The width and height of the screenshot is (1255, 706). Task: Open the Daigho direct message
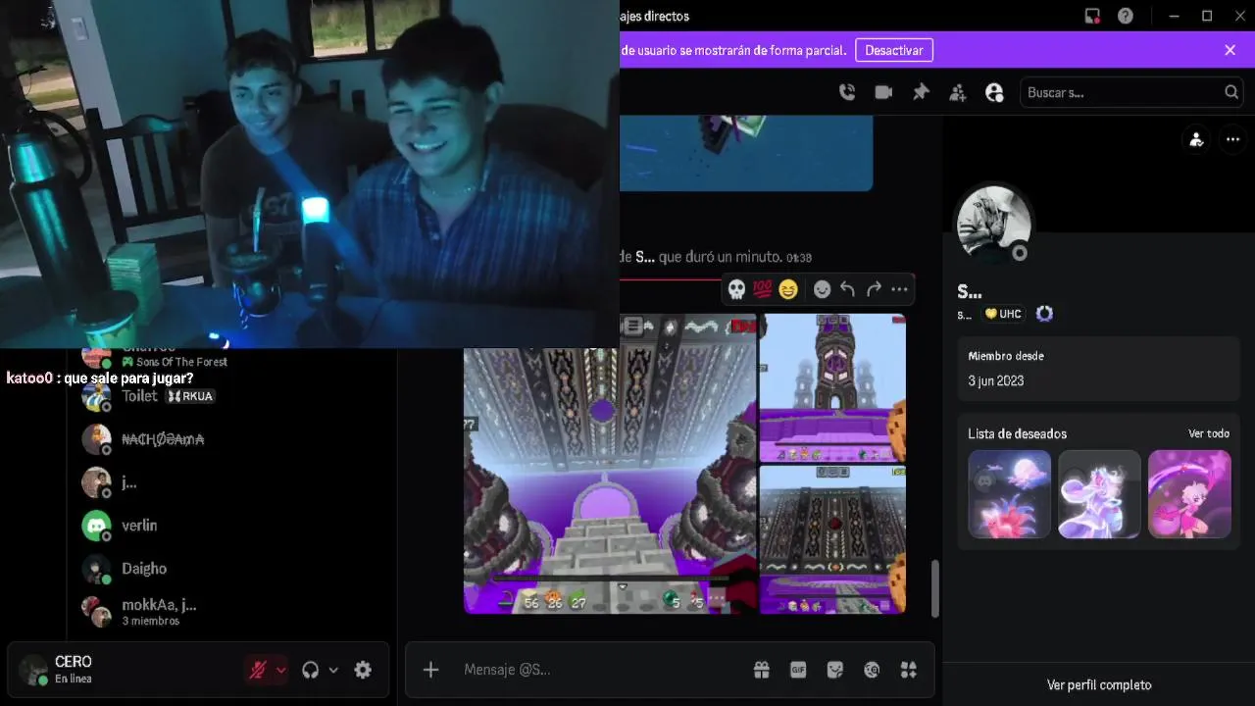coord(232,569)
